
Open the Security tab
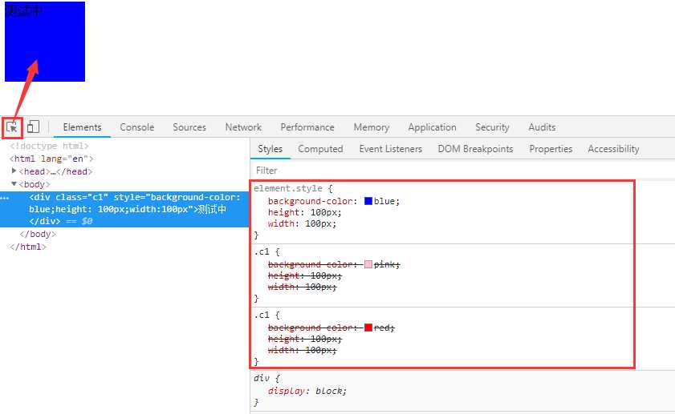[492, 127]
